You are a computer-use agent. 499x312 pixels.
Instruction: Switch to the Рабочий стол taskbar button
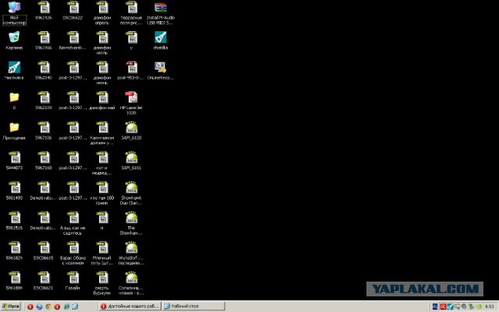pyautogui.click(x=194, y=307)
